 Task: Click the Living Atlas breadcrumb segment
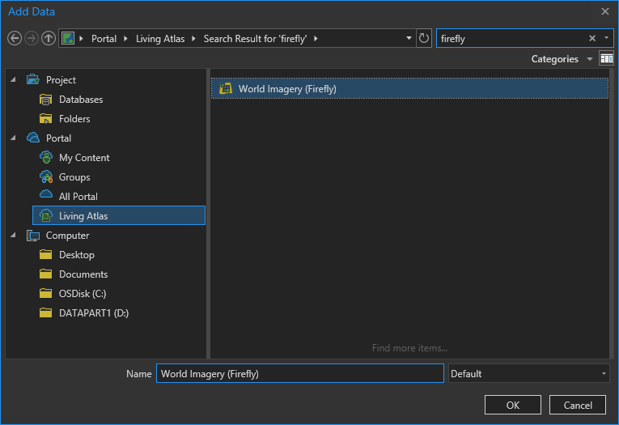(x=160, y=39)
